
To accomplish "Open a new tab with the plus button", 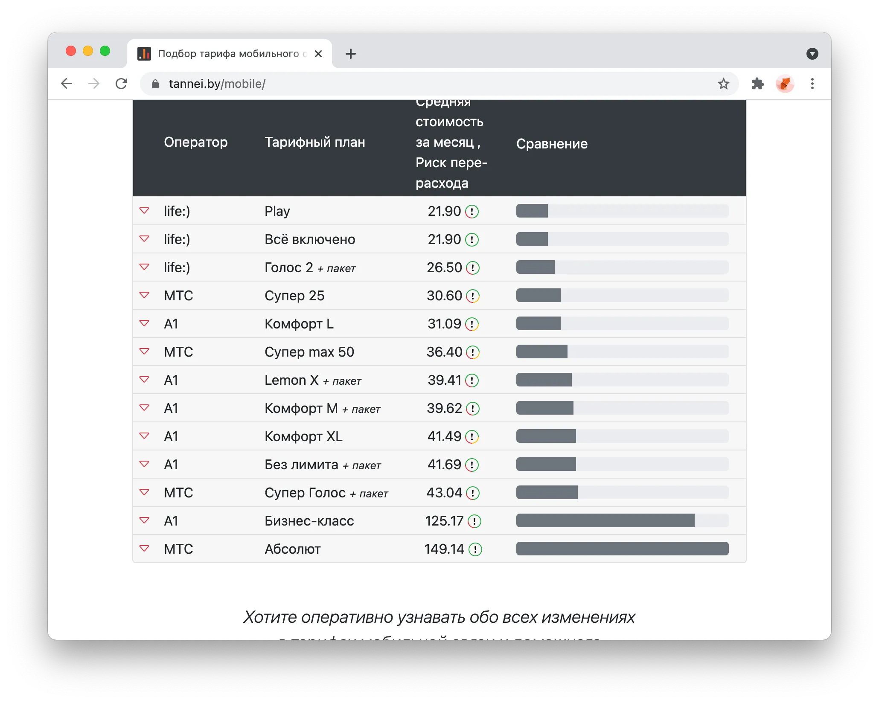I will (x=350, y=54).
